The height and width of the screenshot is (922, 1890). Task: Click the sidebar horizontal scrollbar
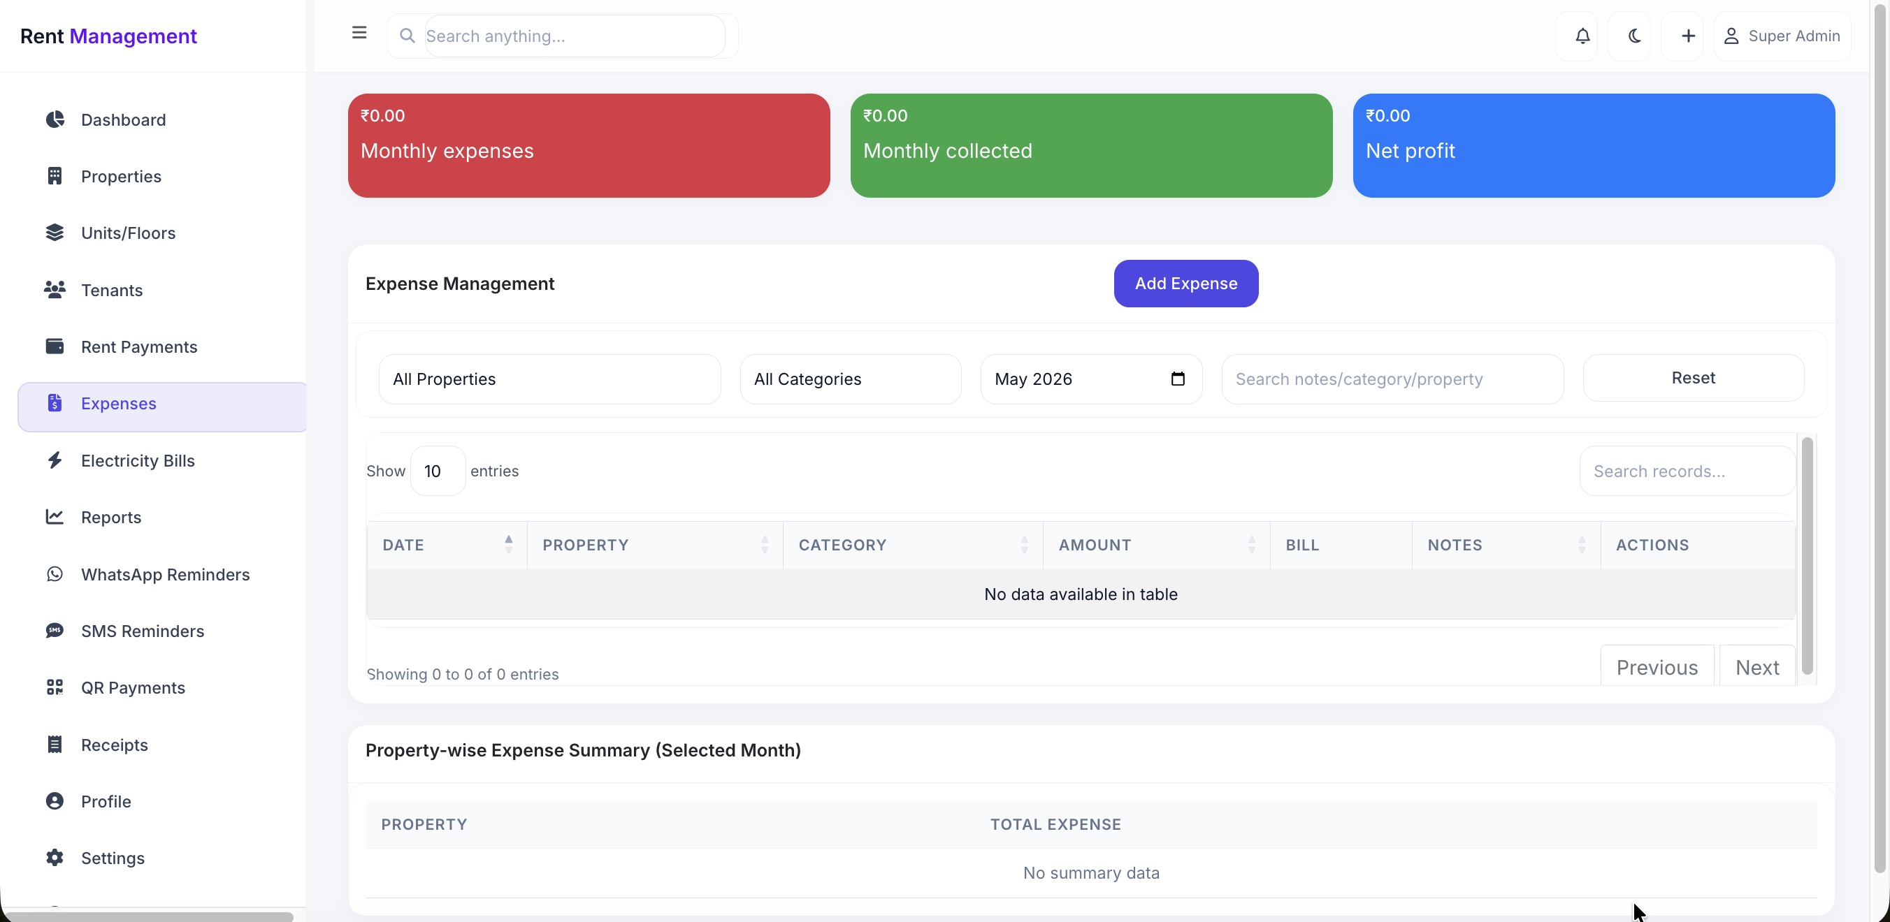tap(150, 916)
